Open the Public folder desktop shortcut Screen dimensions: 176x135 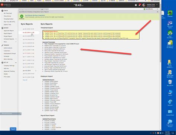click(170, 64)
